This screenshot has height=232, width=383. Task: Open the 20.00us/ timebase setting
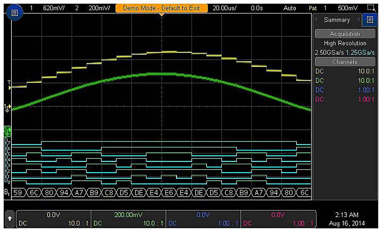224,8
